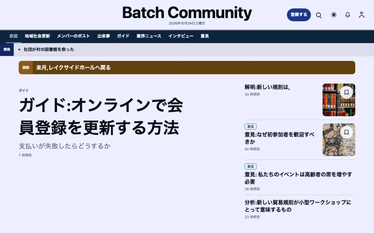Click the 破裂 banner label
374x233 pixels.
tap(26, 67)
